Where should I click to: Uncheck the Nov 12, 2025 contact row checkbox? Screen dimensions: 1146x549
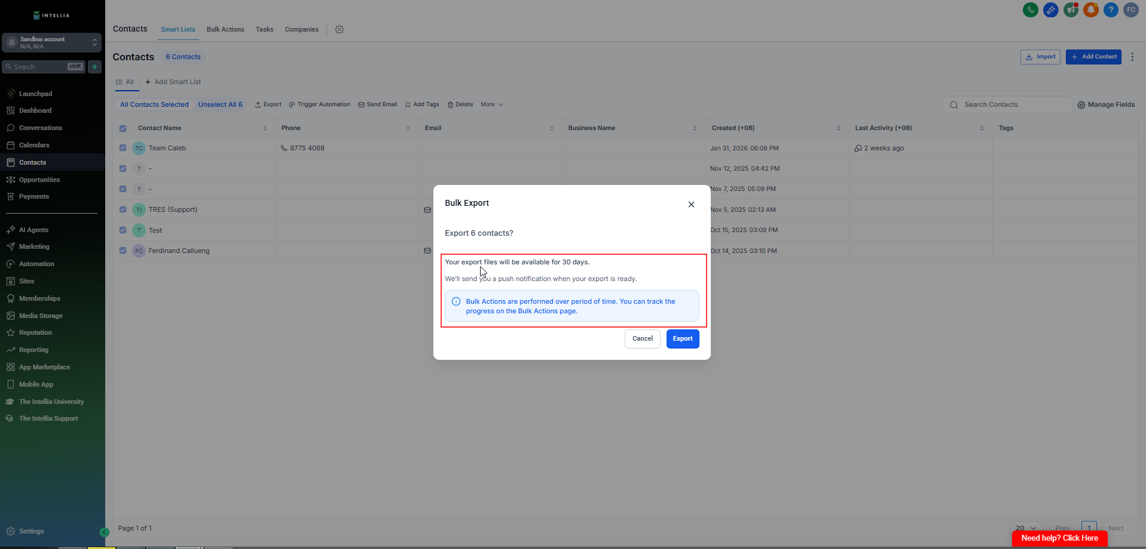(x=123, y=168)
